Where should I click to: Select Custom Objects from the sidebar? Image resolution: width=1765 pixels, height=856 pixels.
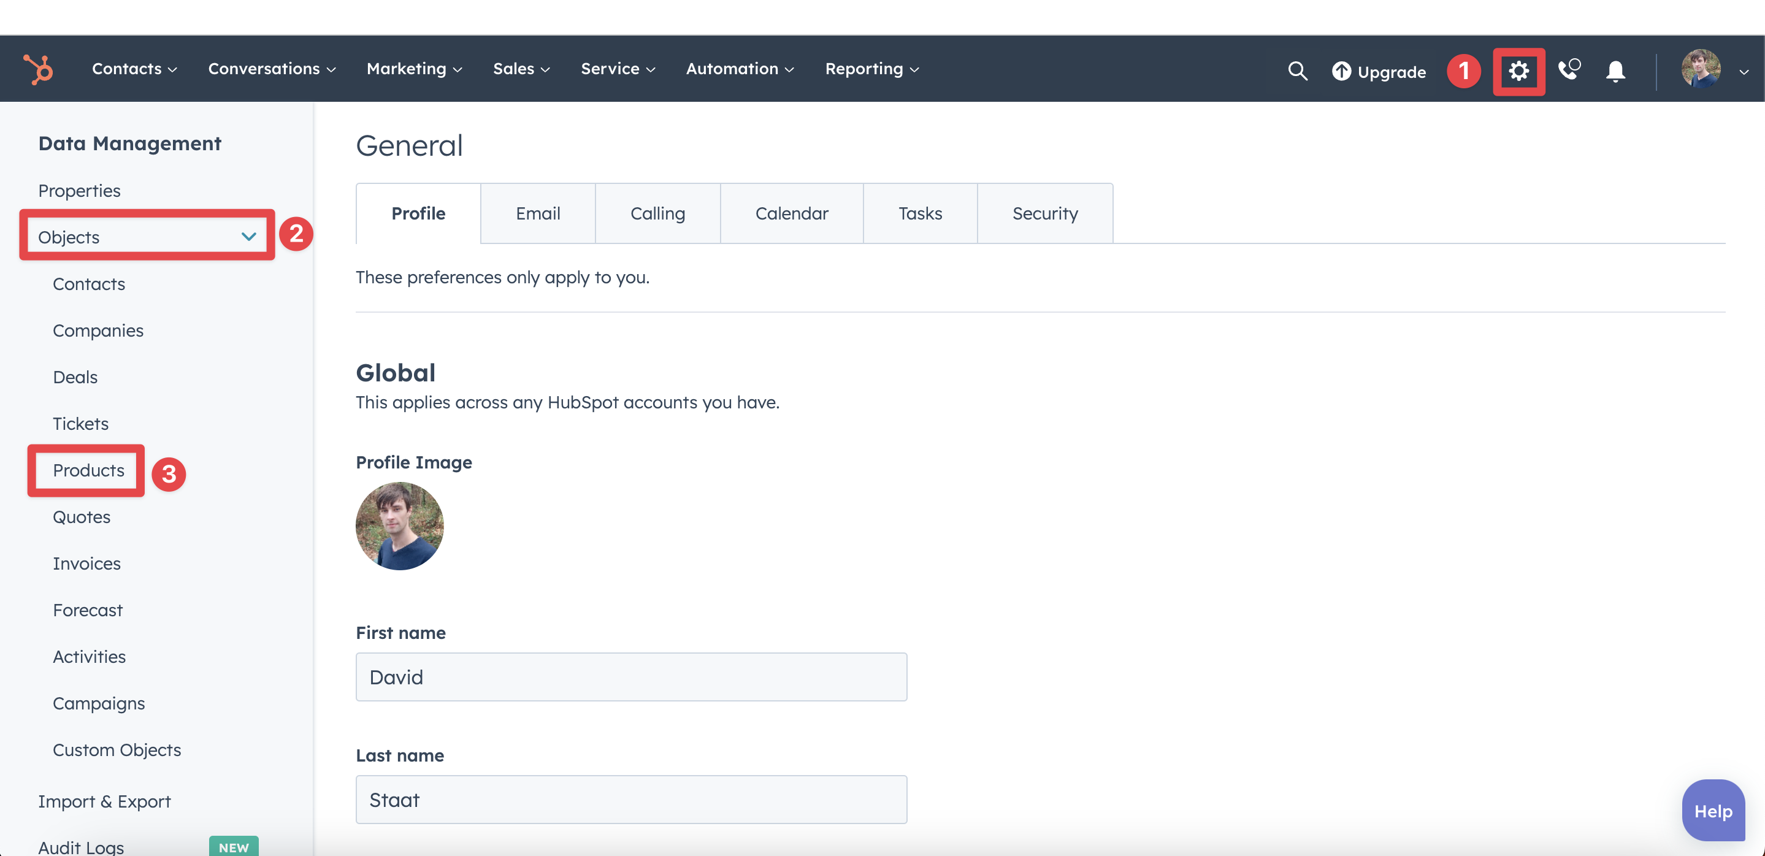point(117,750)
